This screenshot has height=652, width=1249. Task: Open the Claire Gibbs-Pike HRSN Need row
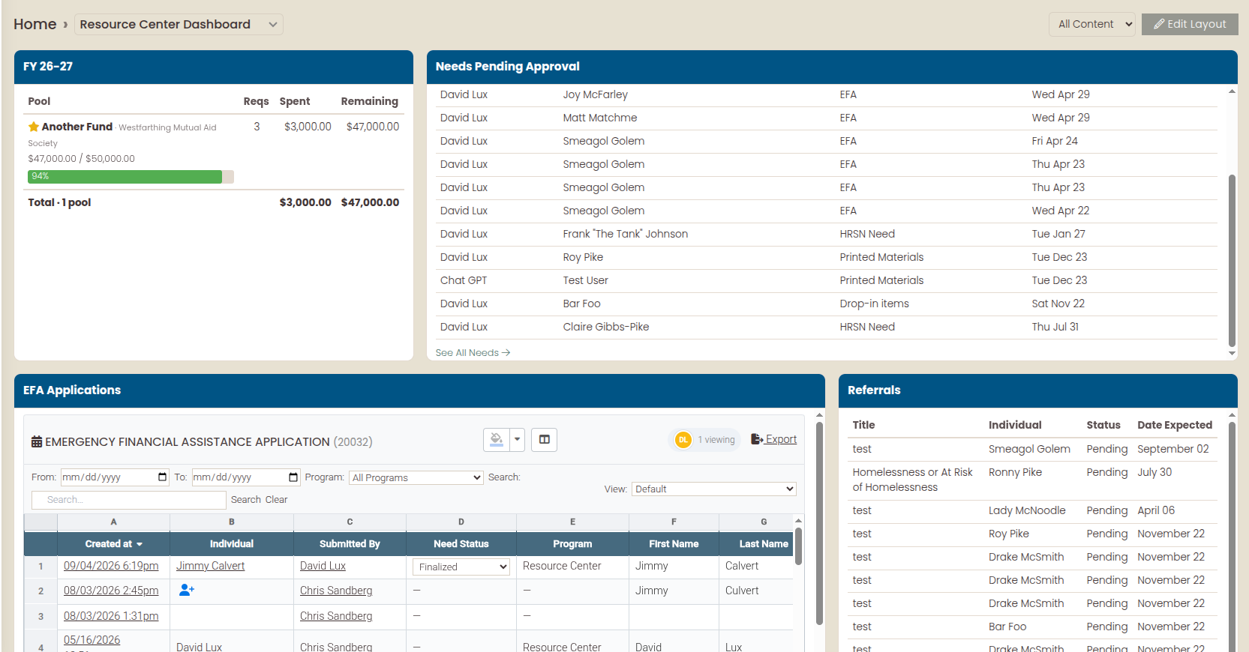tap(827, 327)
